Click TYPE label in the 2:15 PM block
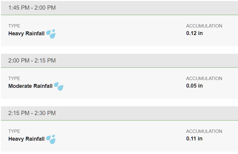Screen dimensions: 238x154 click(14, 131)
